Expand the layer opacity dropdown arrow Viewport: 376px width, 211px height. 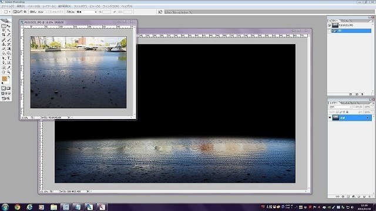pyautogui.click(x=372, y=107)
